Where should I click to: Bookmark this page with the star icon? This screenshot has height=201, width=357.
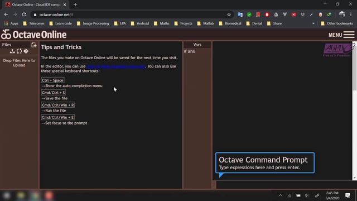229,15
